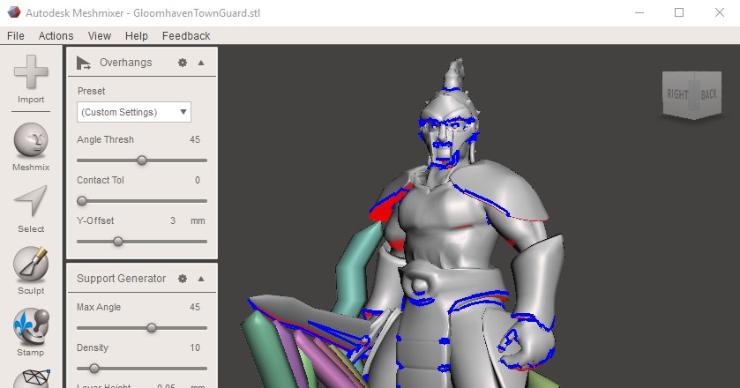The height and width of the screenshot is (388, 740).
Task: Open Overhangs settings gear
Action: click(183, 63)
